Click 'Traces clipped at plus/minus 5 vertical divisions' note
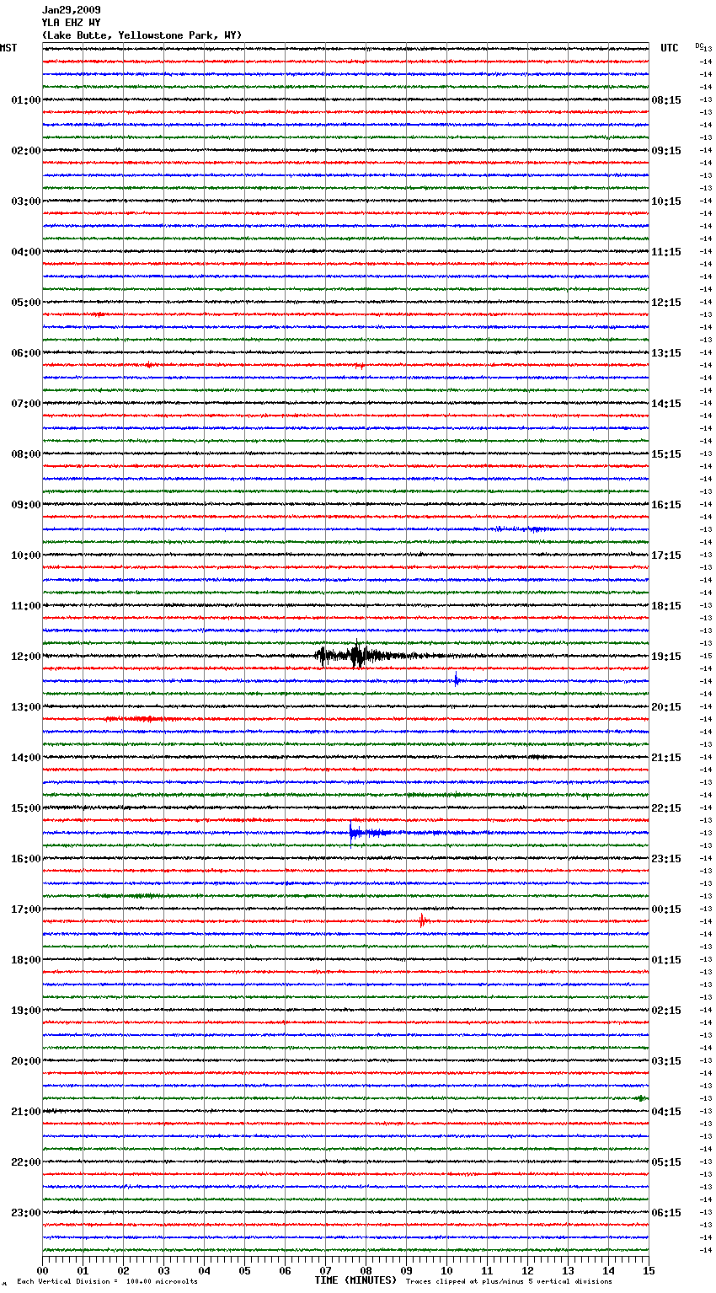The width and height of the screenshot is (716, 1293). coord(509,1281)
